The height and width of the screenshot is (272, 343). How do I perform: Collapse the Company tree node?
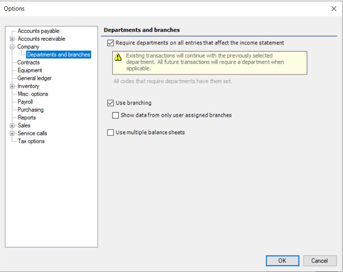pyautogui.click(x=12, y=47)
